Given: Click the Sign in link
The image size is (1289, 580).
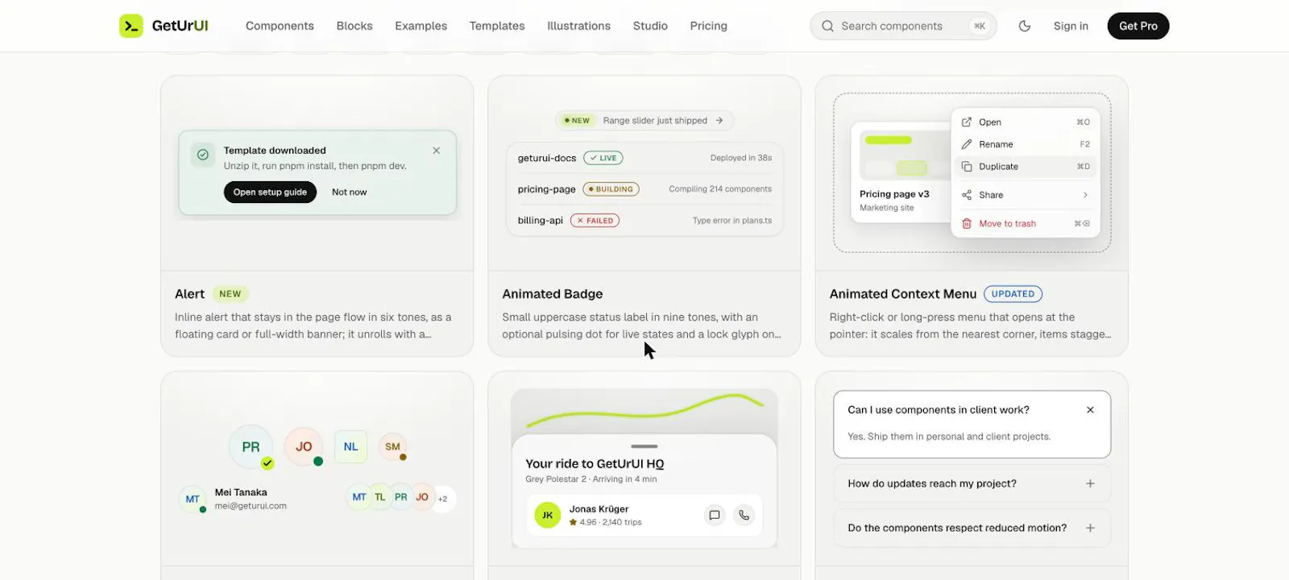Looking at the screenshot, I should click(x=1071, y=26).
